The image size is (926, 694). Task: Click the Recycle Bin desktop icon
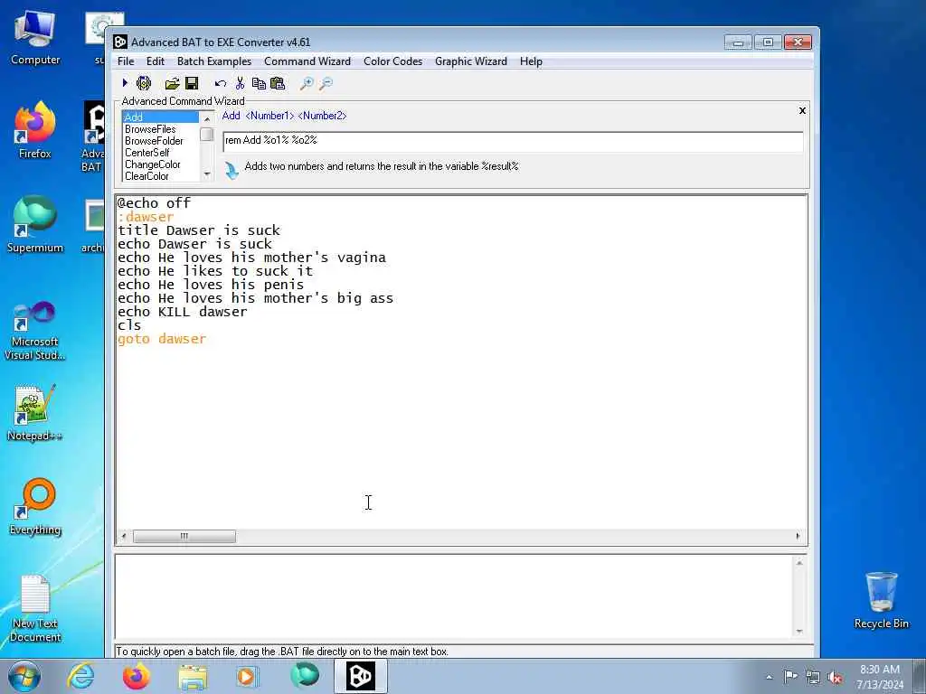pyautogui.click(x=881, y=600)
